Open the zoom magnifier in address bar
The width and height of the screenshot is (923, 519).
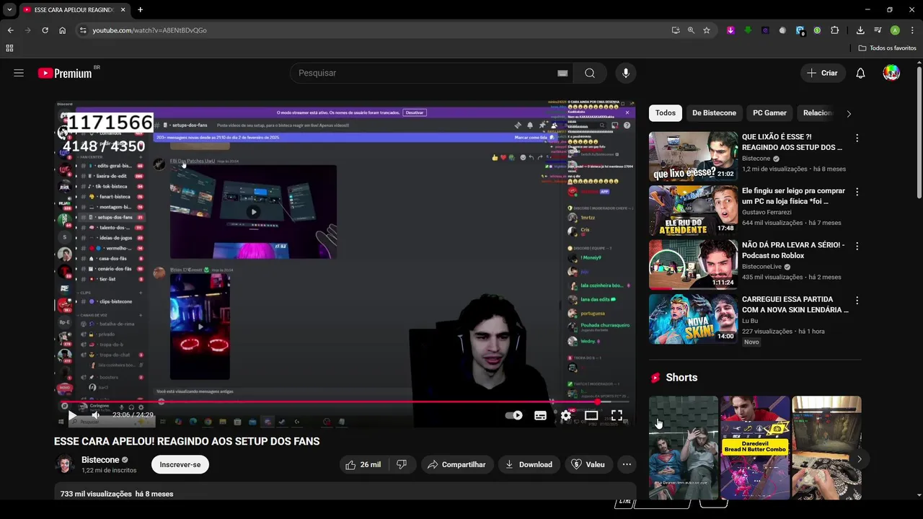(691, 30)
